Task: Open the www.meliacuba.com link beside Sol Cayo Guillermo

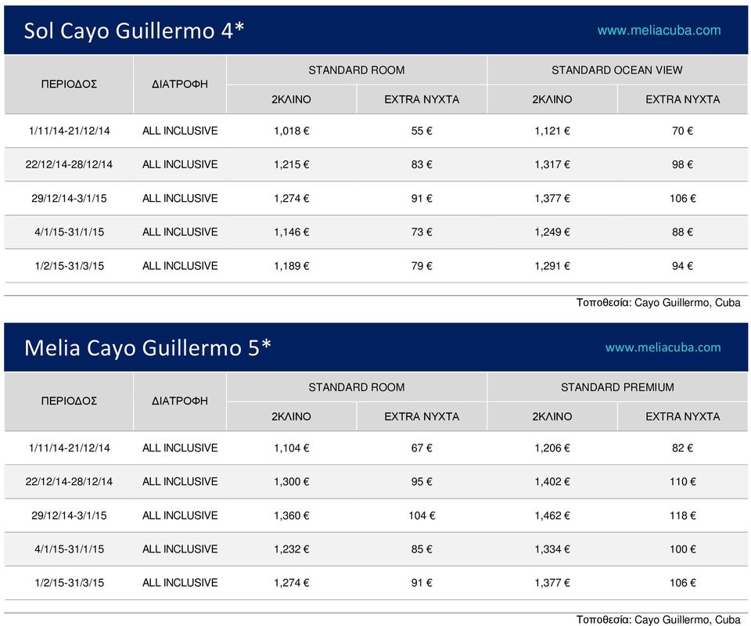Action: (x=659, y=31)
